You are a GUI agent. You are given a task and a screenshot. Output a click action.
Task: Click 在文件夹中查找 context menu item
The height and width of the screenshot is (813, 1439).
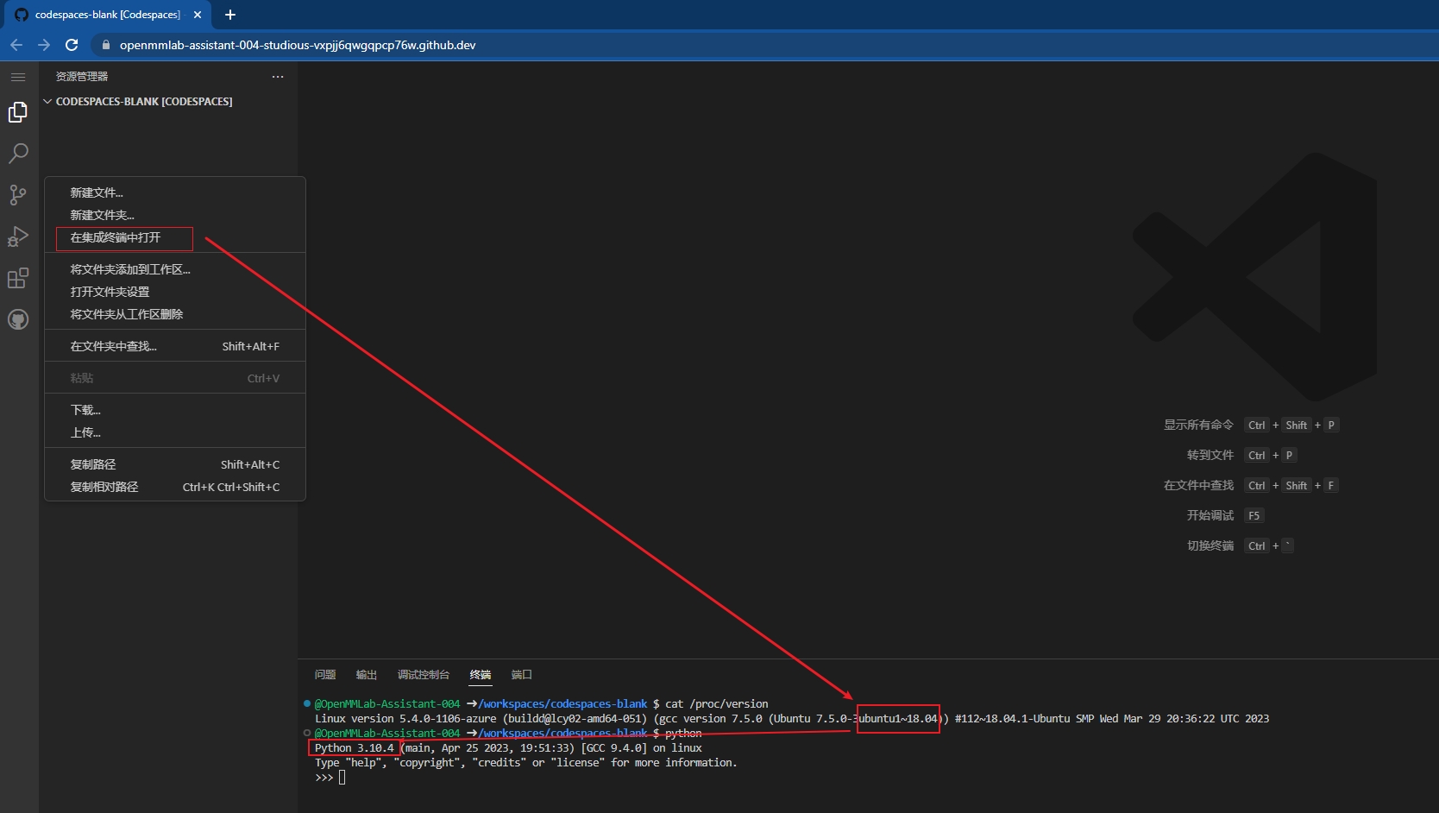click(113, 346)
